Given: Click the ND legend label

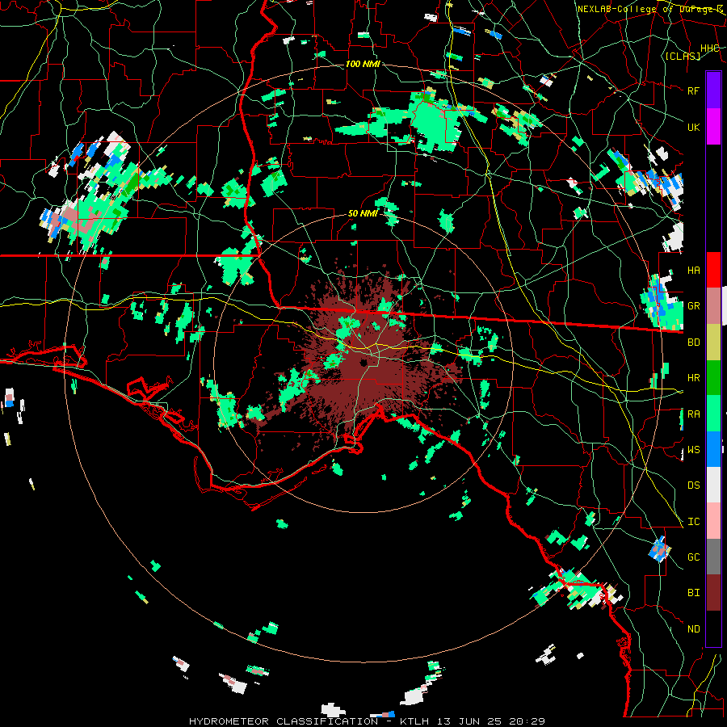Looking at the screenshot, I should tap(694, 629).
